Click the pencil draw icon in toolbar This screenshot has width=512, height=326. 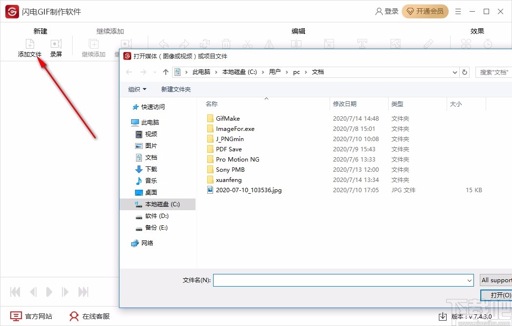pyautogui.click(x=429, y=44)
